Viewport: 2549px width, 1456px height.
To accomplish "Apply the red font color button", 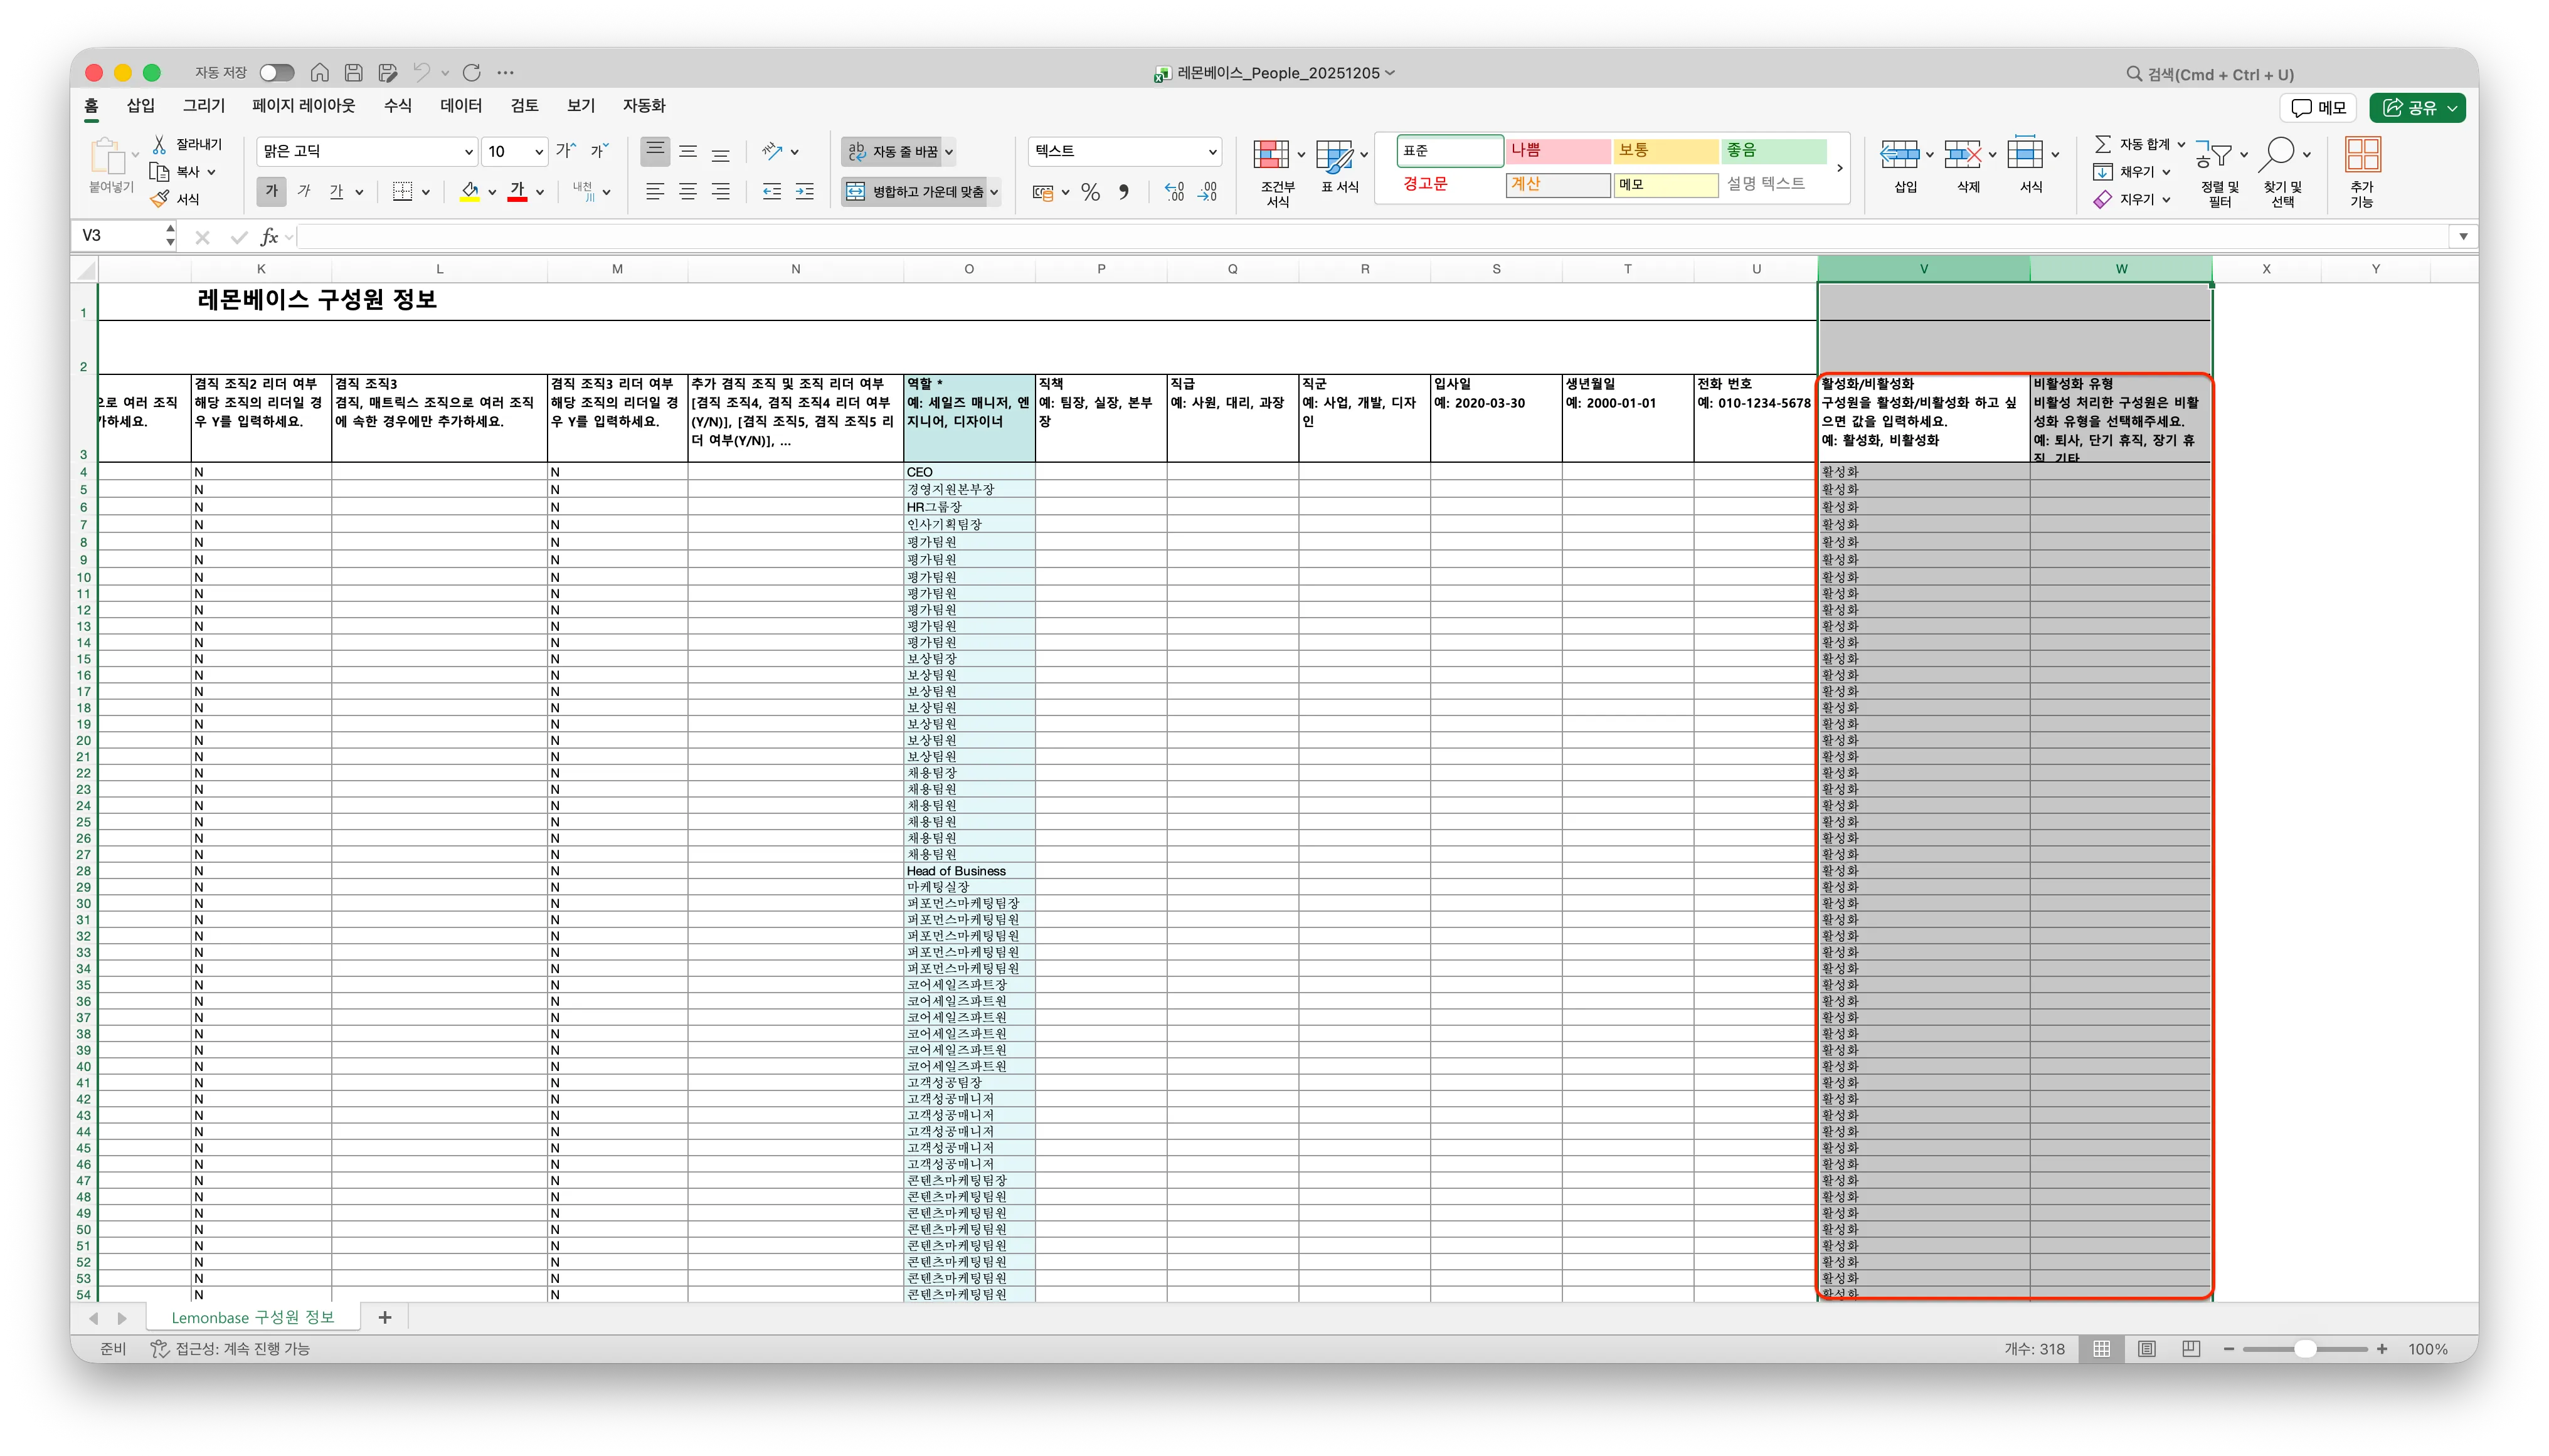I will coord(517,191).
